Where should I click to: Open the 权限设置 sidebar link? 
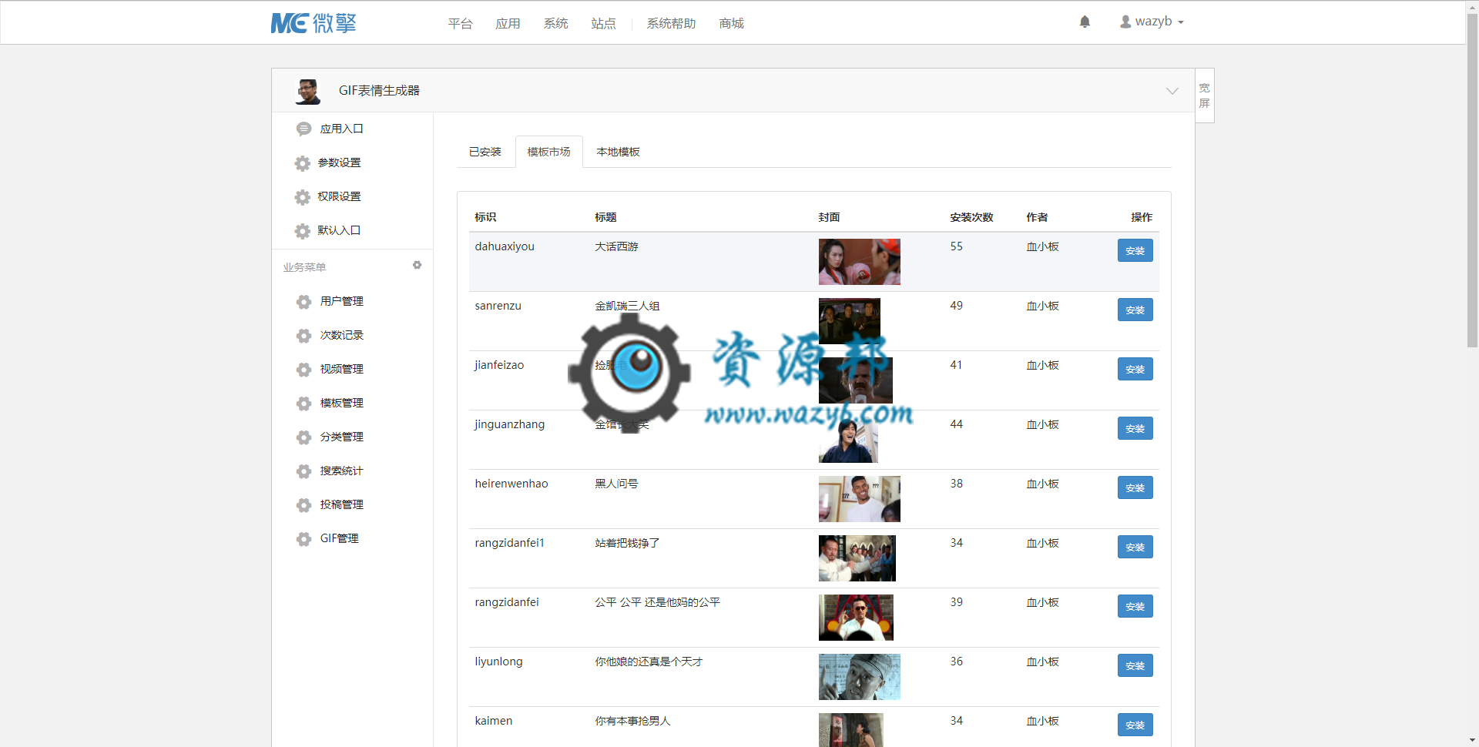point(339,196)
